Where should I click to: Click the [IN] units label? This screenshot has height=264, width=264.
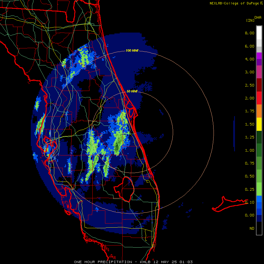coord(250,20)
